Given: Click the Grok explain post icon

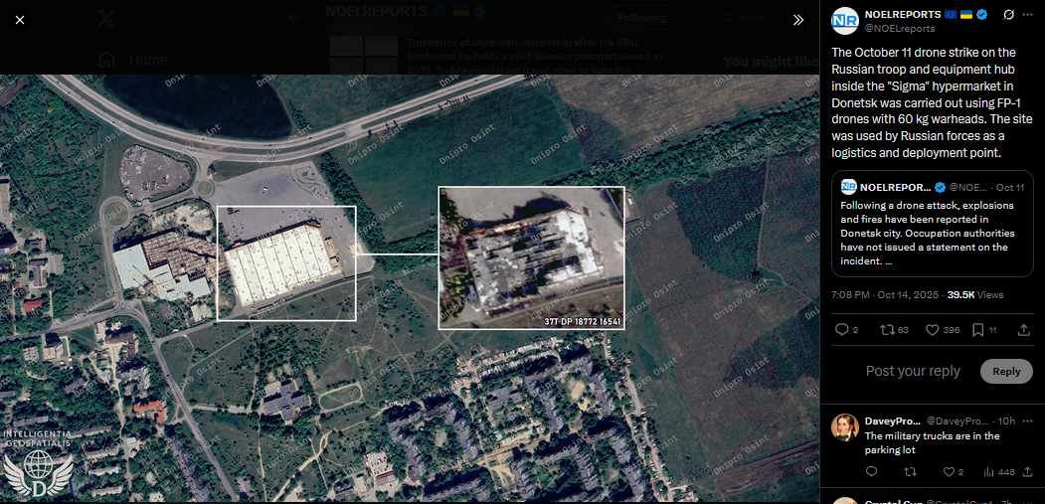Looking at the screenshot, I should tap(1008, 15).
